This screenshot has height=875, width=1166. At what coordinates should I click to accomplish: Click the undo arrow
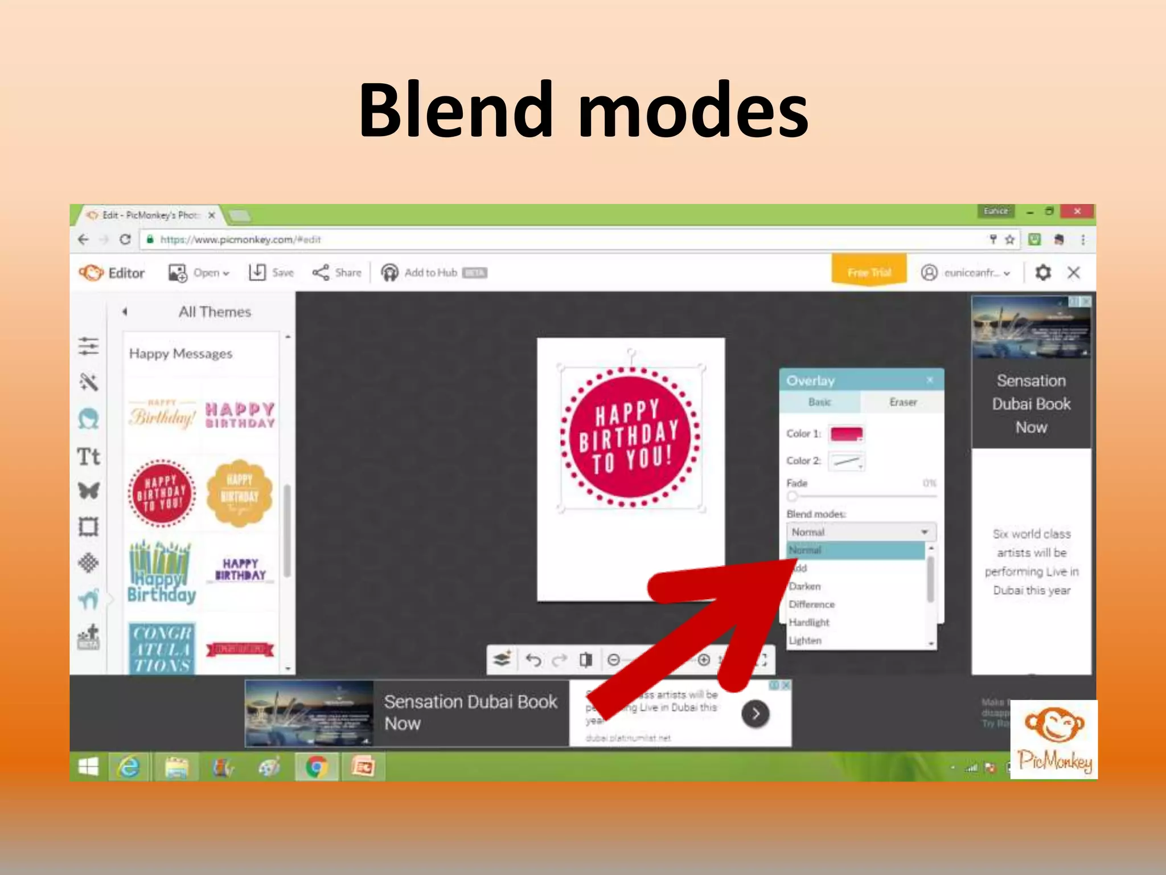[533, 660]
